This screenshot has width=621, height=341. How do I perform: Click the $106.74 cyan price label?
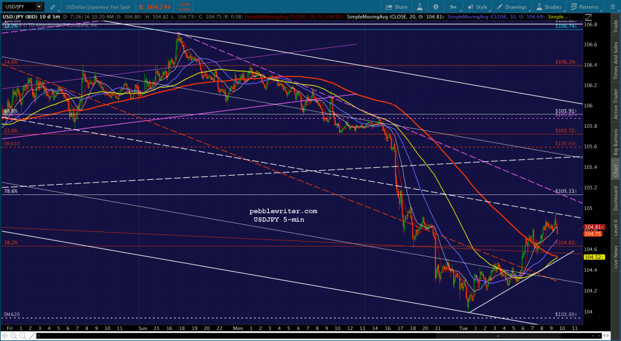pyautogui.click(x=565, y=26)
